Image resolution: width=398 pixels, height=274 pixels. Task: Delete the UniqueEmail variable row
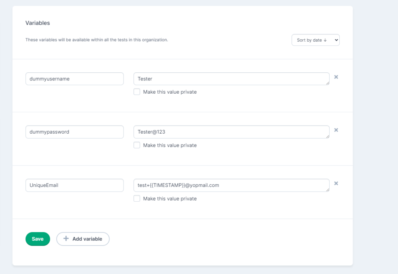(x=336, y=183)
